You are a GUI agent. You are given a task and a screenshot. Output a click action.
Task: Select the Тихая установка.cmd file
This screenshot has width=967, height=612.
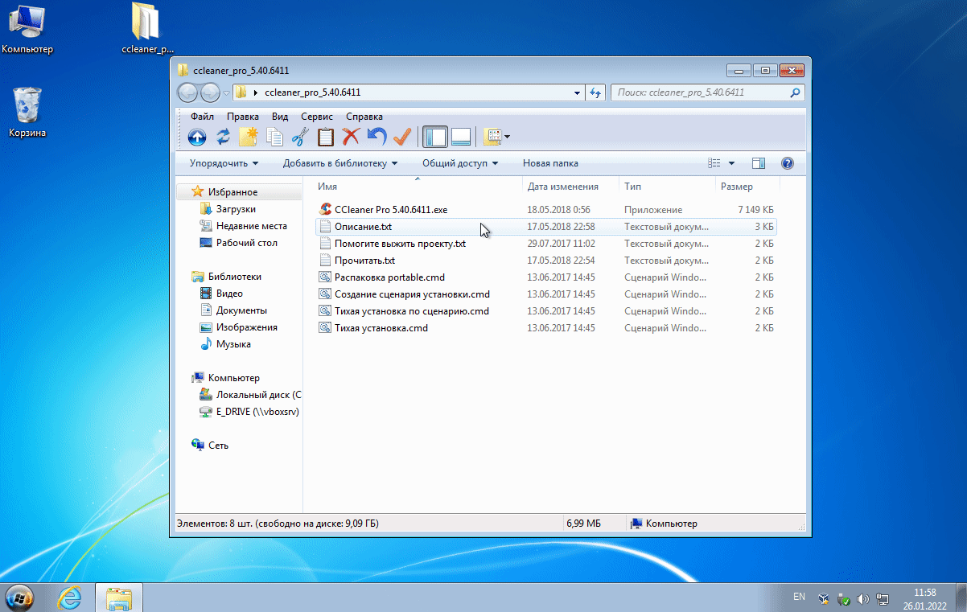[547, 328]
